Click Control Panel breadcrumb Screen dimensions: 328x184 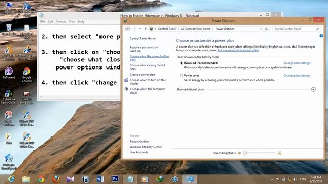[x=167, y=29]
